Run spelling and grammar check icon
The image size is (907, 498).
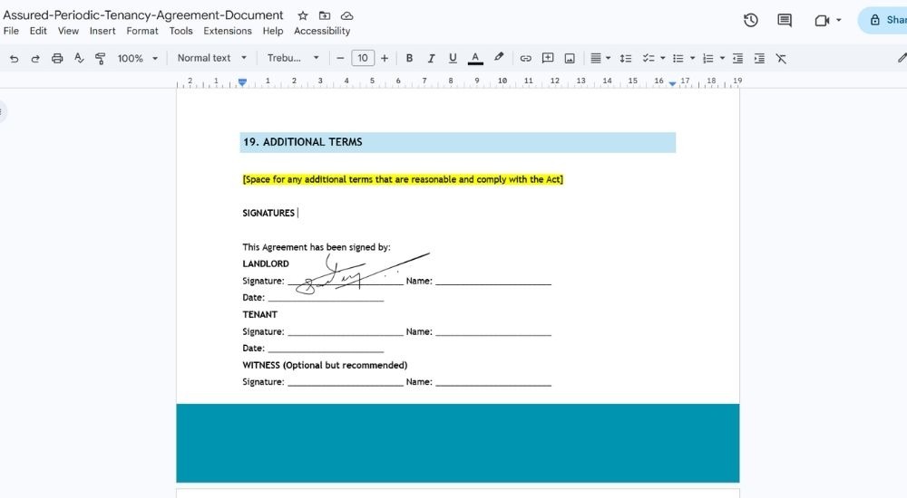pyautogui.click(x=79, y=58)
